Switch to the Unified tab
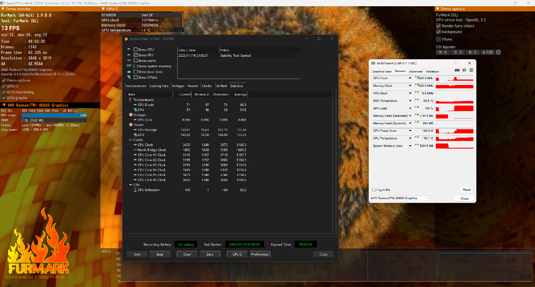This screenshot has height=287, width=535. [221, 86]
